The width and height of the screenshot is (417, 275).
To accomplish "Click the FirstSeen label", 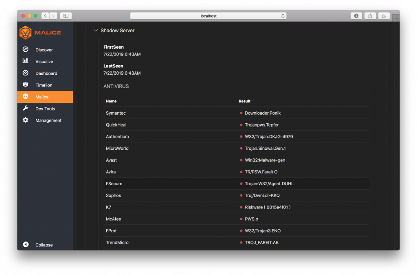I will [114, 47].
